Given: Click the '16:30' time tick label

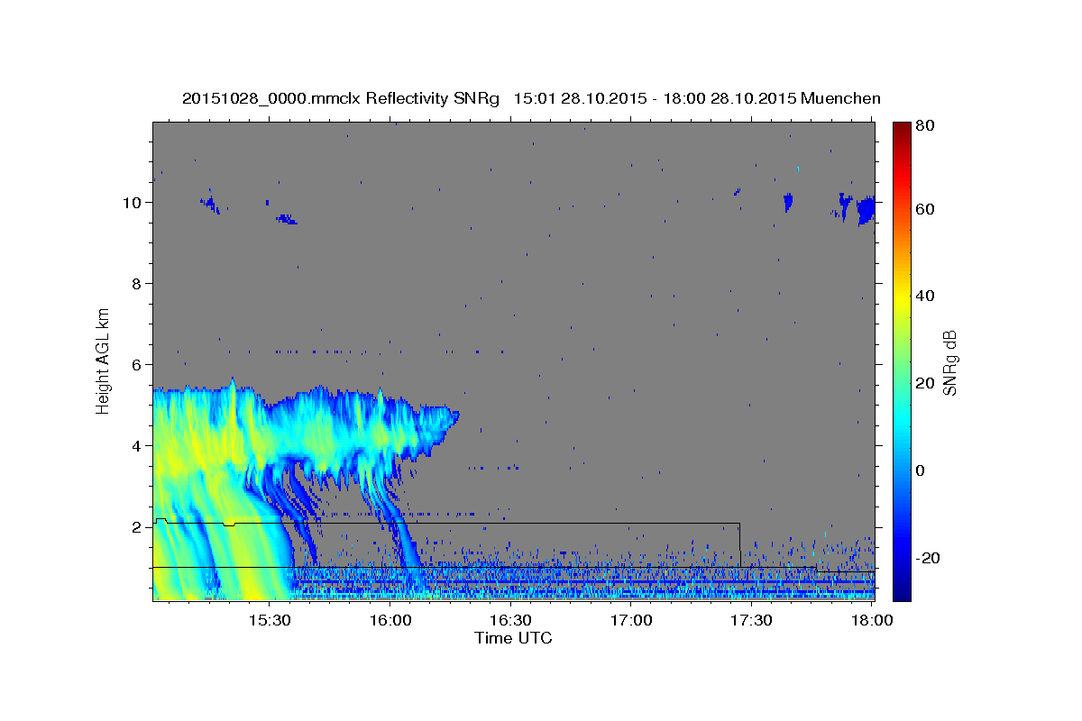Looking at the screenshot, I should click(510, 620).
